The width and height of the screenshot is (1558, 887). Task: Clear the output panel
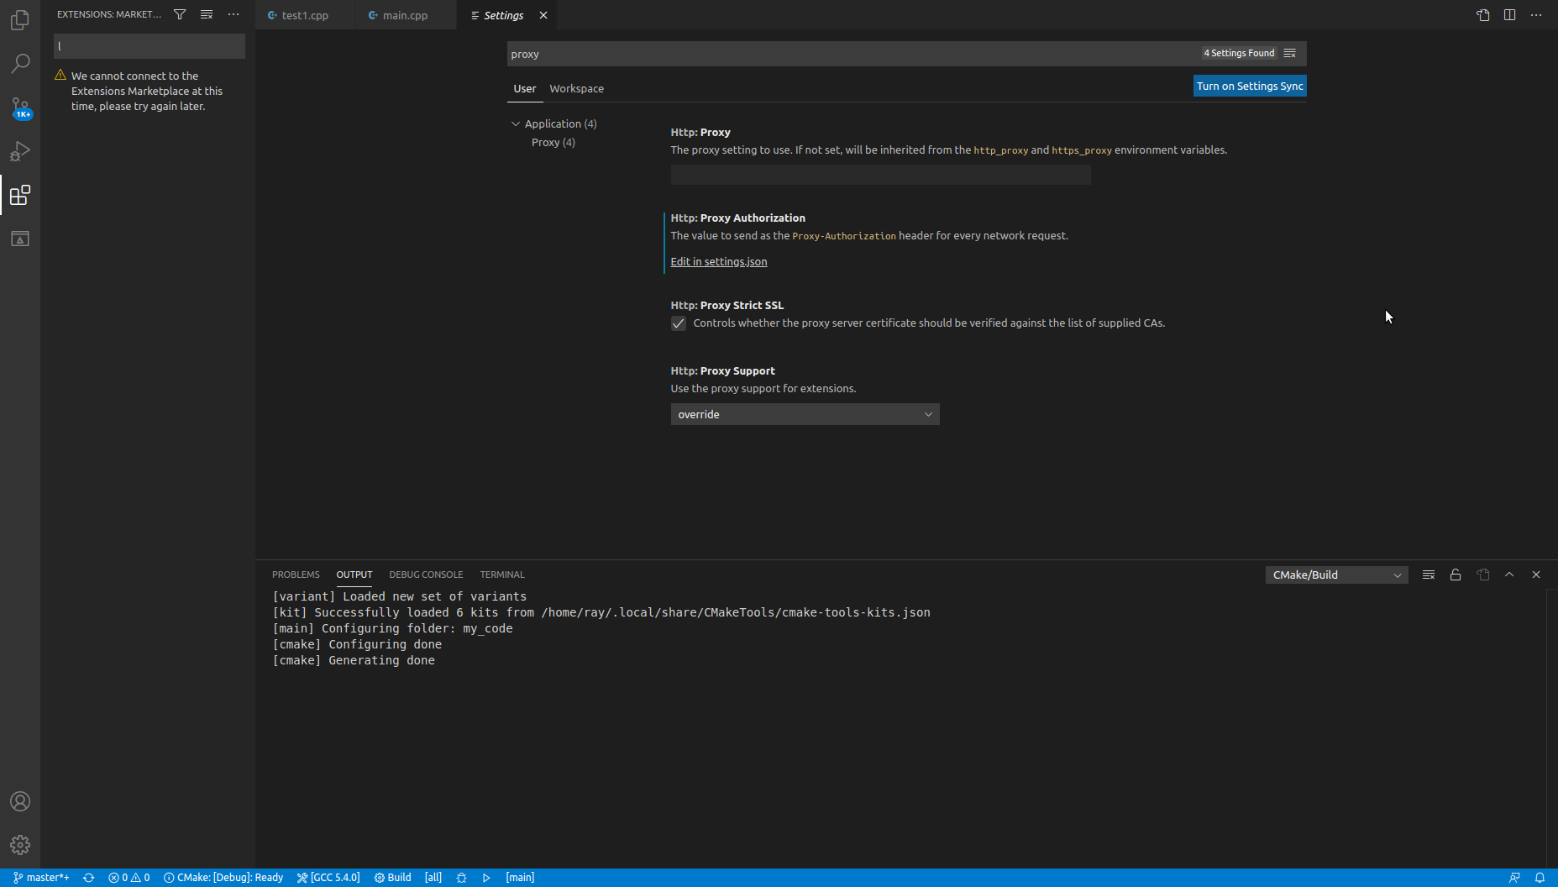(1429, 575)
